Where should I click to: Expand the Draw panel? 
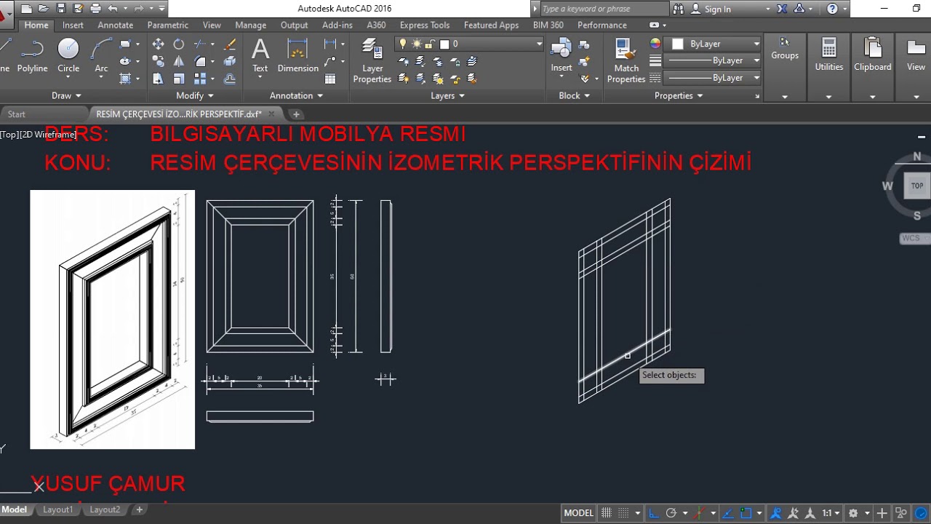coord(66,95)
